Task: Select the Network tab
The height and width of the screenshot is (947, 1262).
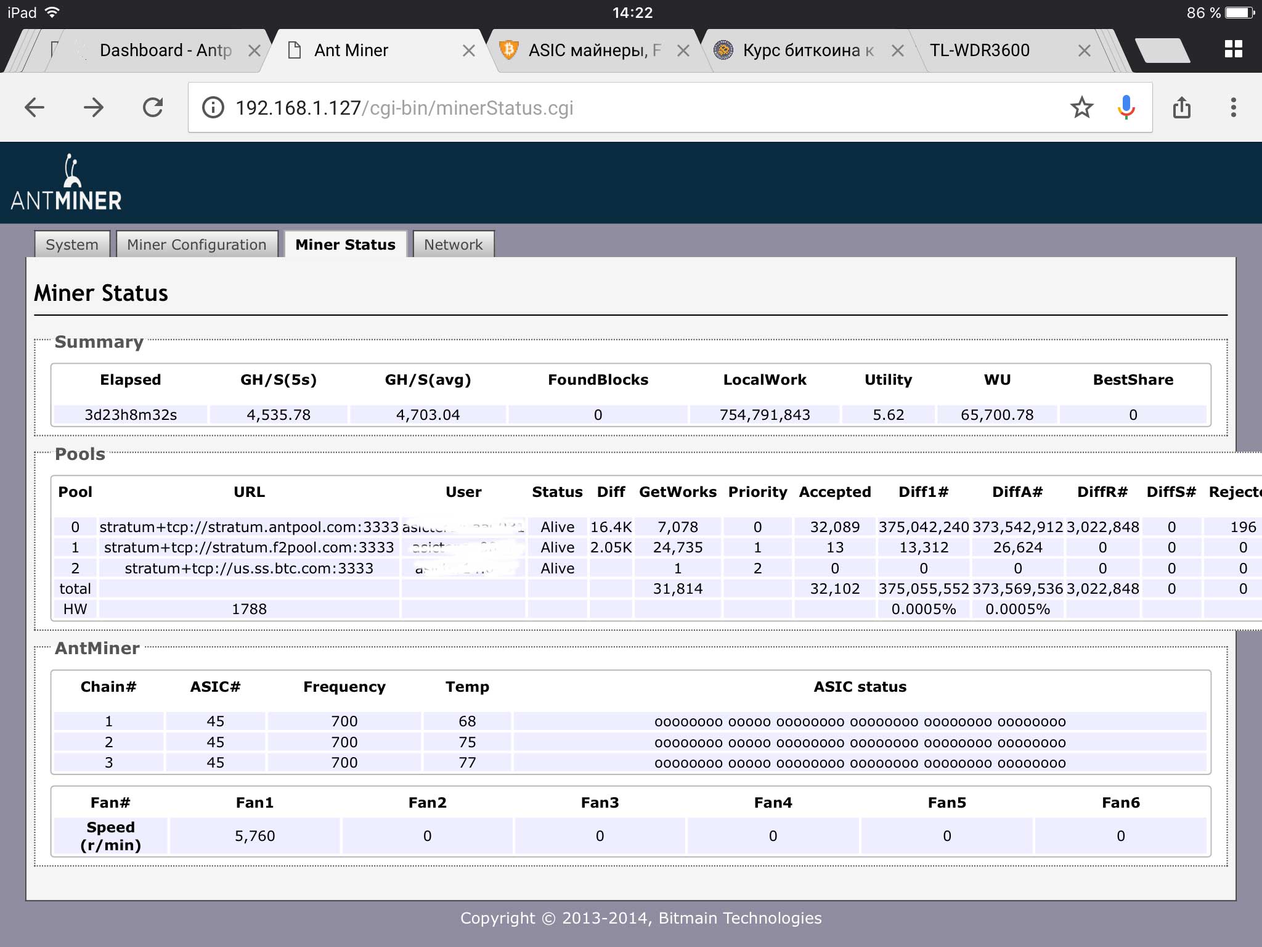Action: point(453,245)
